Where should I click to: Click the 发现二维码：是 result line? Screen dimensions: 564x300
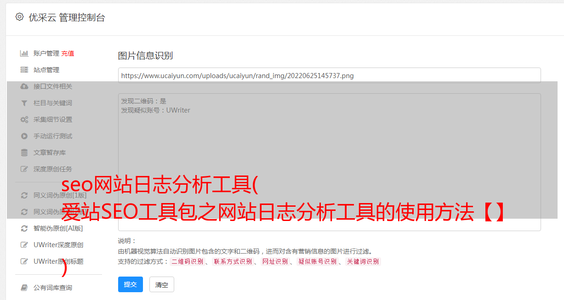[x=143, y=101]
